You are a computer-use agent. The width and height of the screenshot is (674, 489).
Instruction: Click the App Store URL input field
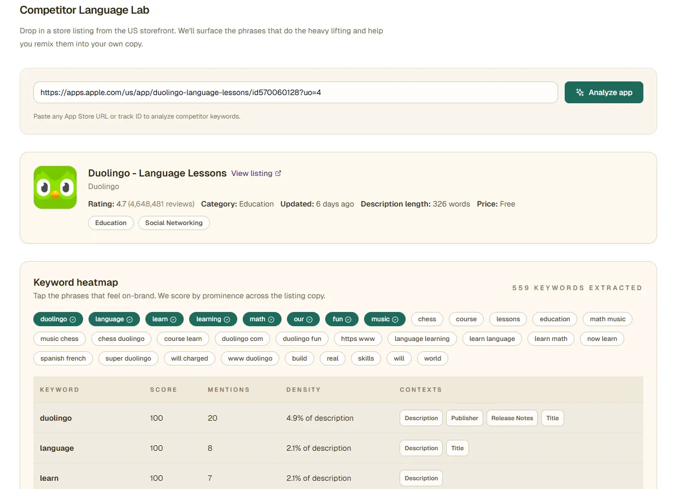click(x=295, y=93)
